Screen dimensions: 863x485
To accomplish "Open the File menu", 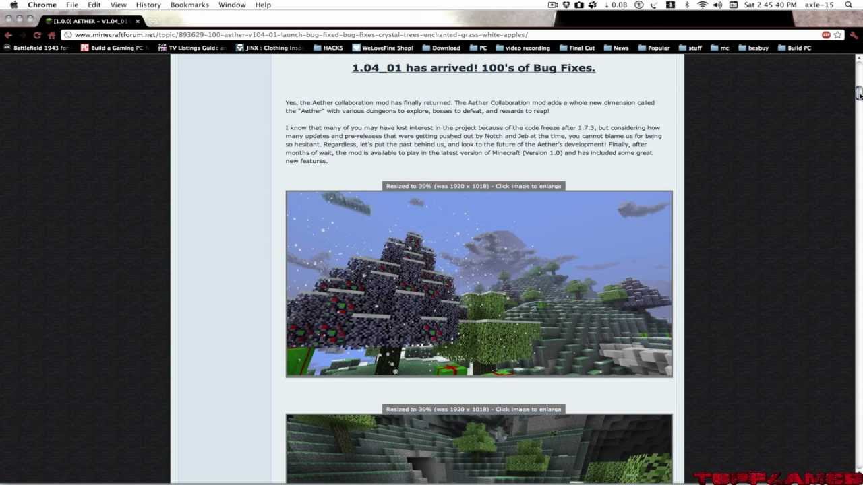I will pyautogui.click(x=71, y=5).
